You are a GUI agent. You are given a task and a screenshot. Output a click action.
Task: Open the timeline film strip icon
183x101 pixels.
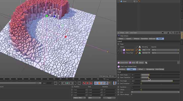pyautogui.click(x=115, y=83)
